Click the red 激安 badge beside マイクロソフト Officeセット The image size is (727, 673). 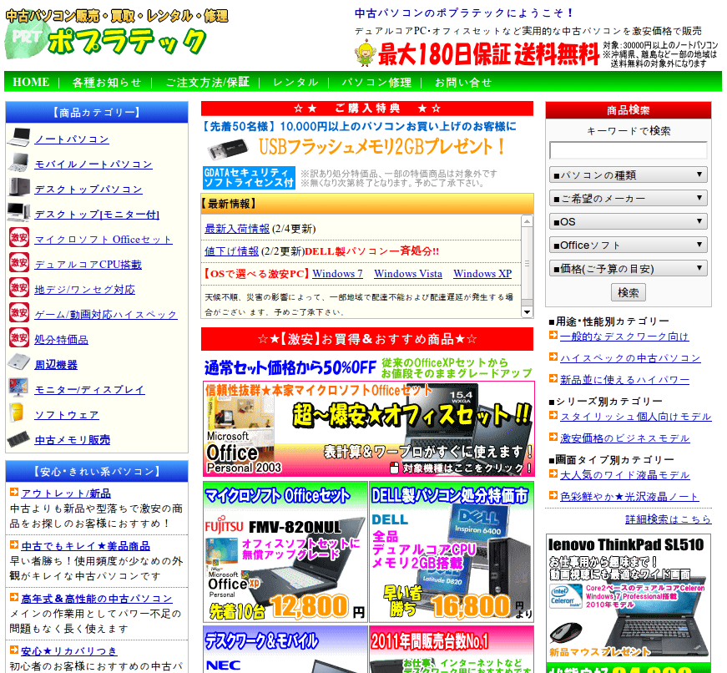[x=18, y=238]
